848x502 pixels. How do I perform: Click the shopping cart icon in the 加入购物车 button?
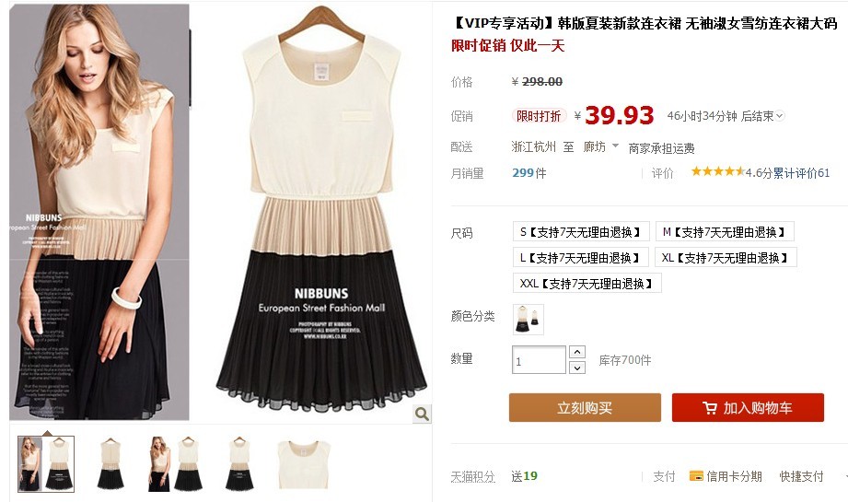710,408
